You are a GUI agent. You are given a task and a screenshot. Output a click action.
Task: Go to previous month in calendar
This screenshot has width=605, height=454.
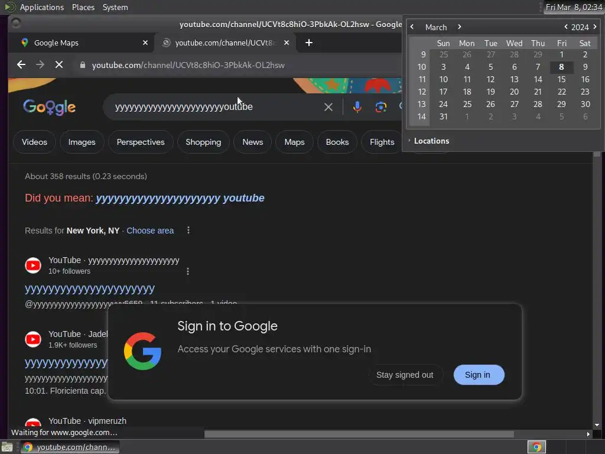pyautogui.click(x=412, y=27)
